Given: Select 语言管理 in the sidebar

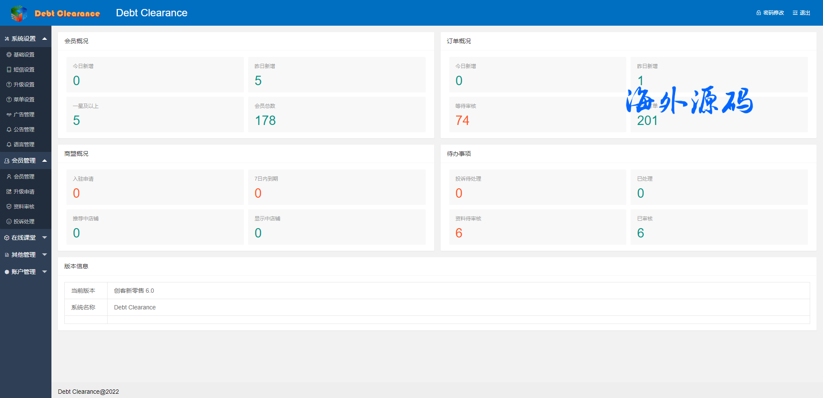Looking at the screenshot, I should point(24,145).
